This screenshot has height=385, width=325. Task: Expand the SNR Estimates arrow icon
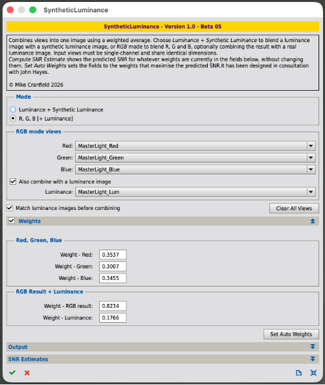tap(313, 359)
